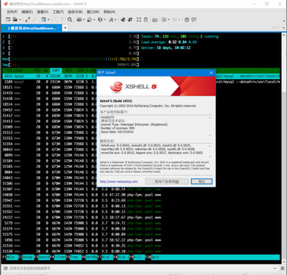Click the license info box scroll-down arrow
This screenshot has width=287, height=275.
[x=210, y=135]
